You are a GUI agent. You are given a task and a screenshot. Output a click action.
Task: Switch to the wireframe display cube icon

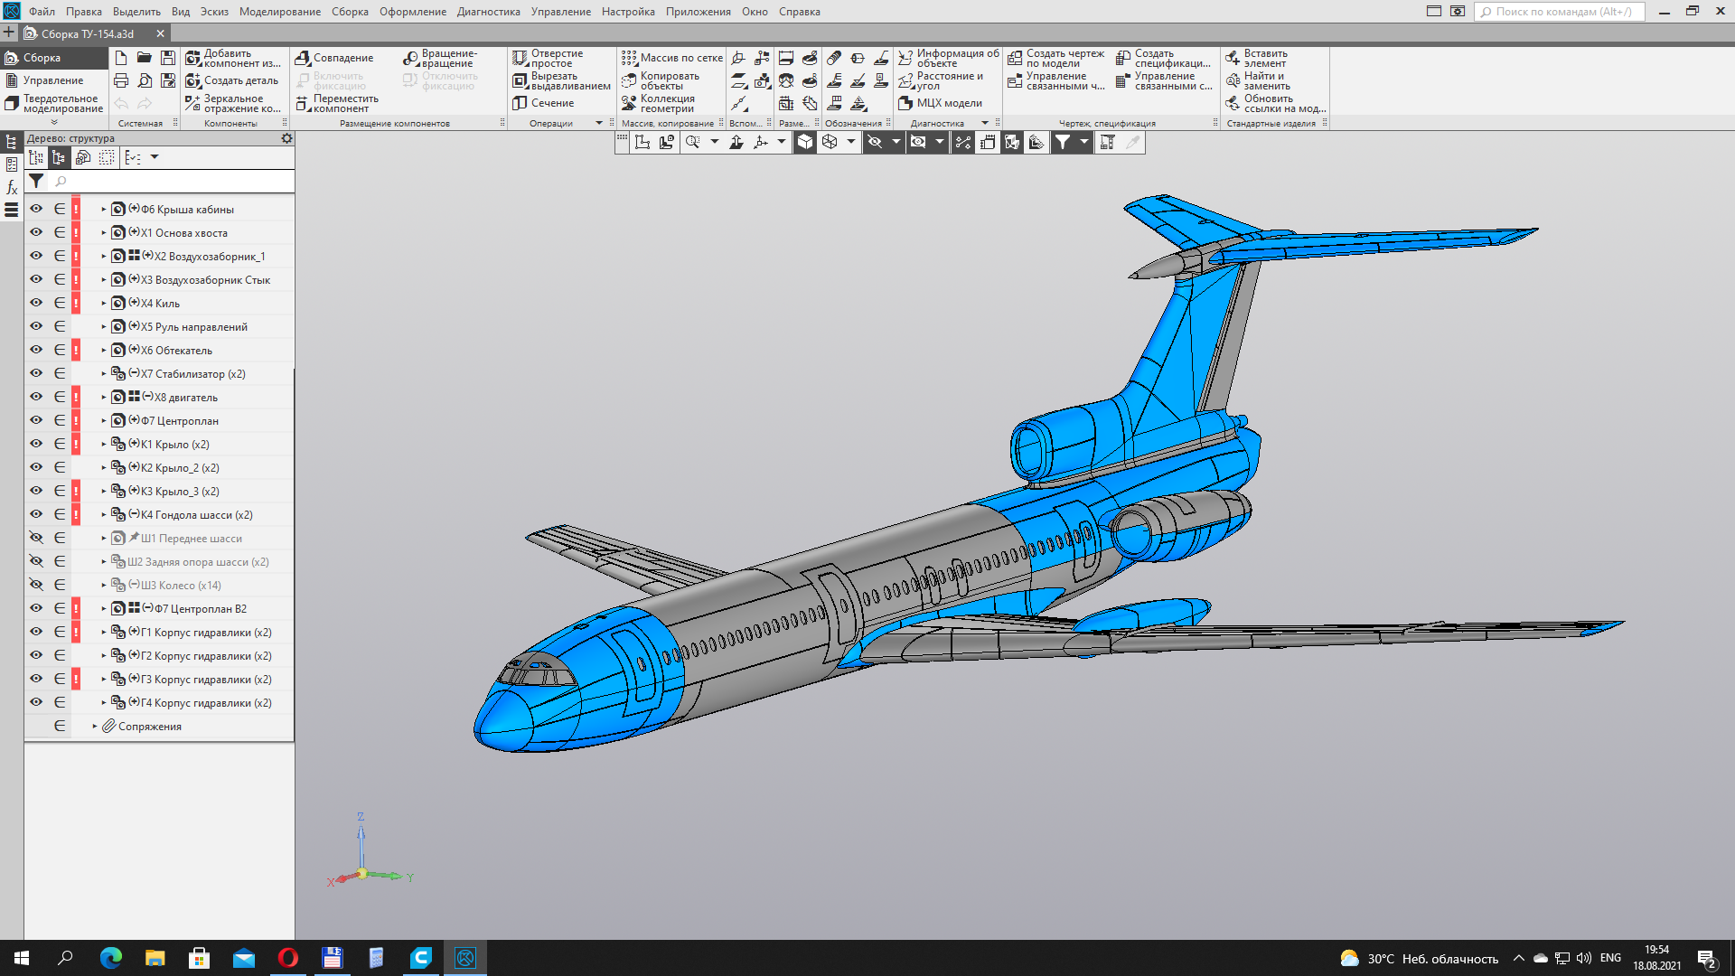coord(830,142)
